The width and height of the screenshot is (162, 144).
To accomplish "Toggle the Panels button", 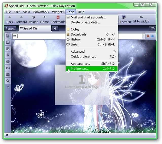I will coord(10,29).
